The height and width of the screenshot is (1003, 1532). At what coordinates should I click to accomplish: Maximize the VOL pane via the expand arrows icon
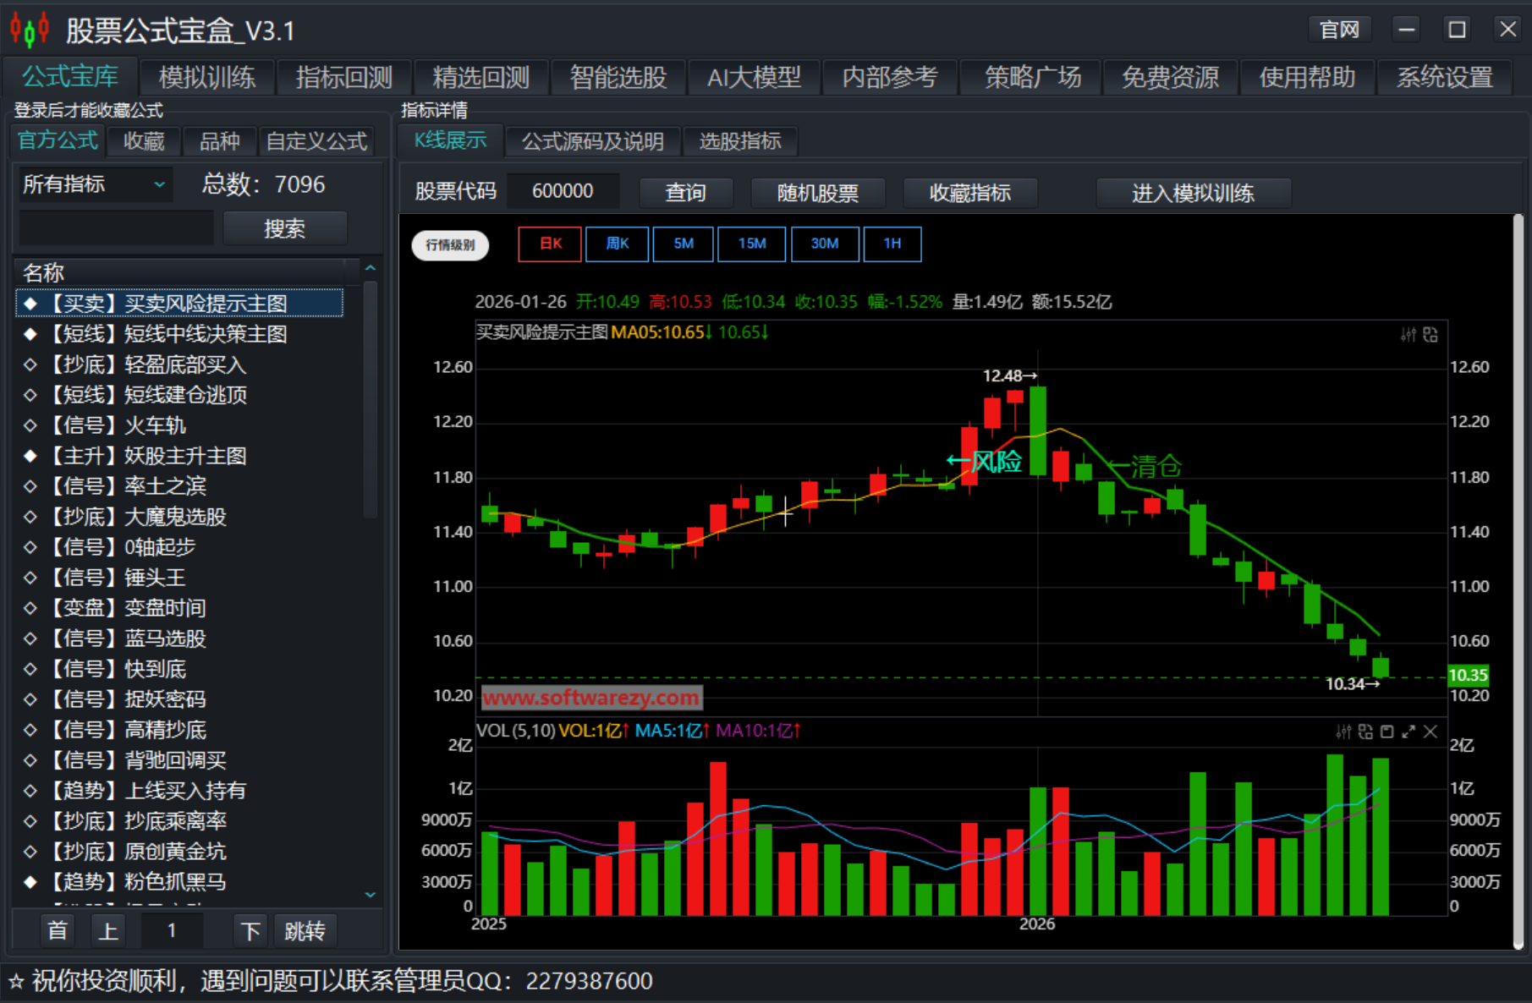(x=1408, y=732)
